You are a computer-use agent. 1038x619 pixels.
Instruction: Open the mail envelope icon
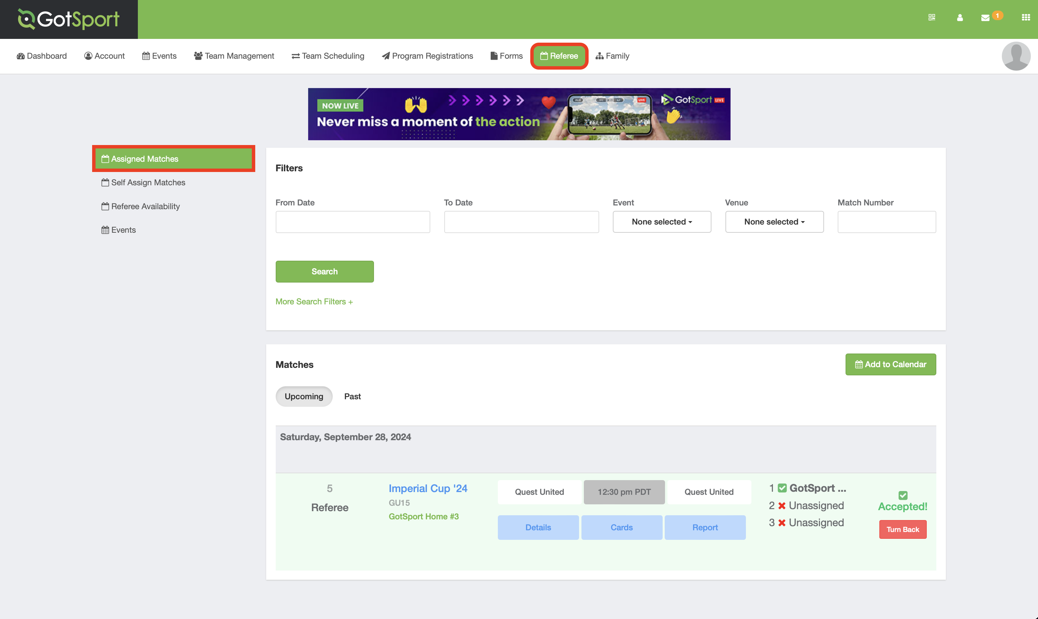985,17
